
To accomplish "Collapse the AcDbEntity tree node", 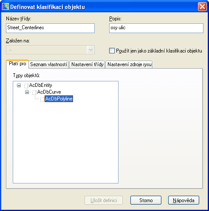I will pos(19,85).
